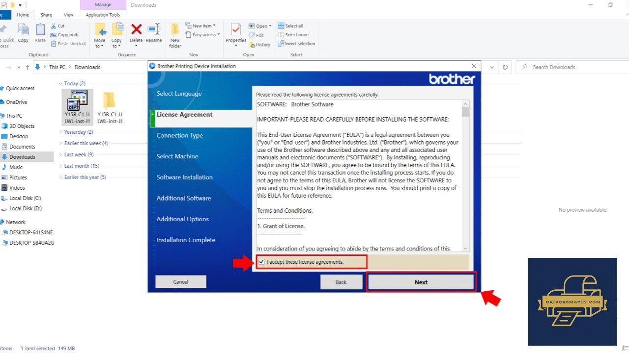Switch to the Home ribbon tab
629x353 pixels.
click(x=23, y=15)
